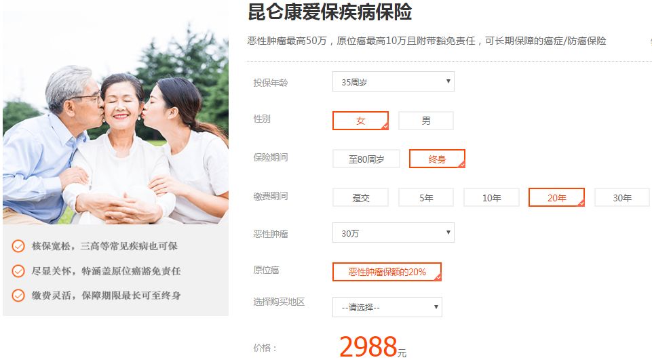The width and height of the screenshot is (652, 362).
Task: Select 30年 payment period
Action: click(x=622, y=197)
